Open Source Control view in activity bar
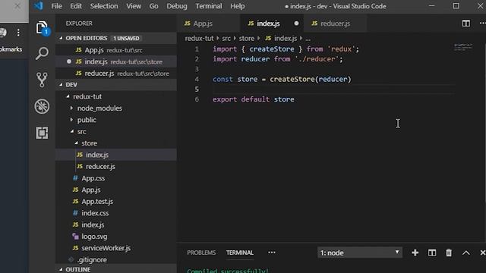 (42, 80)
